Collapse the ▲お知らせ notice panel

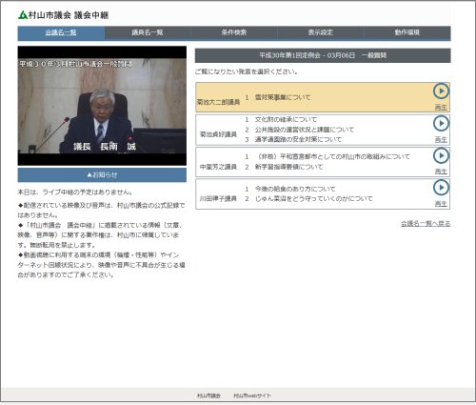click(x=102, y=174)
